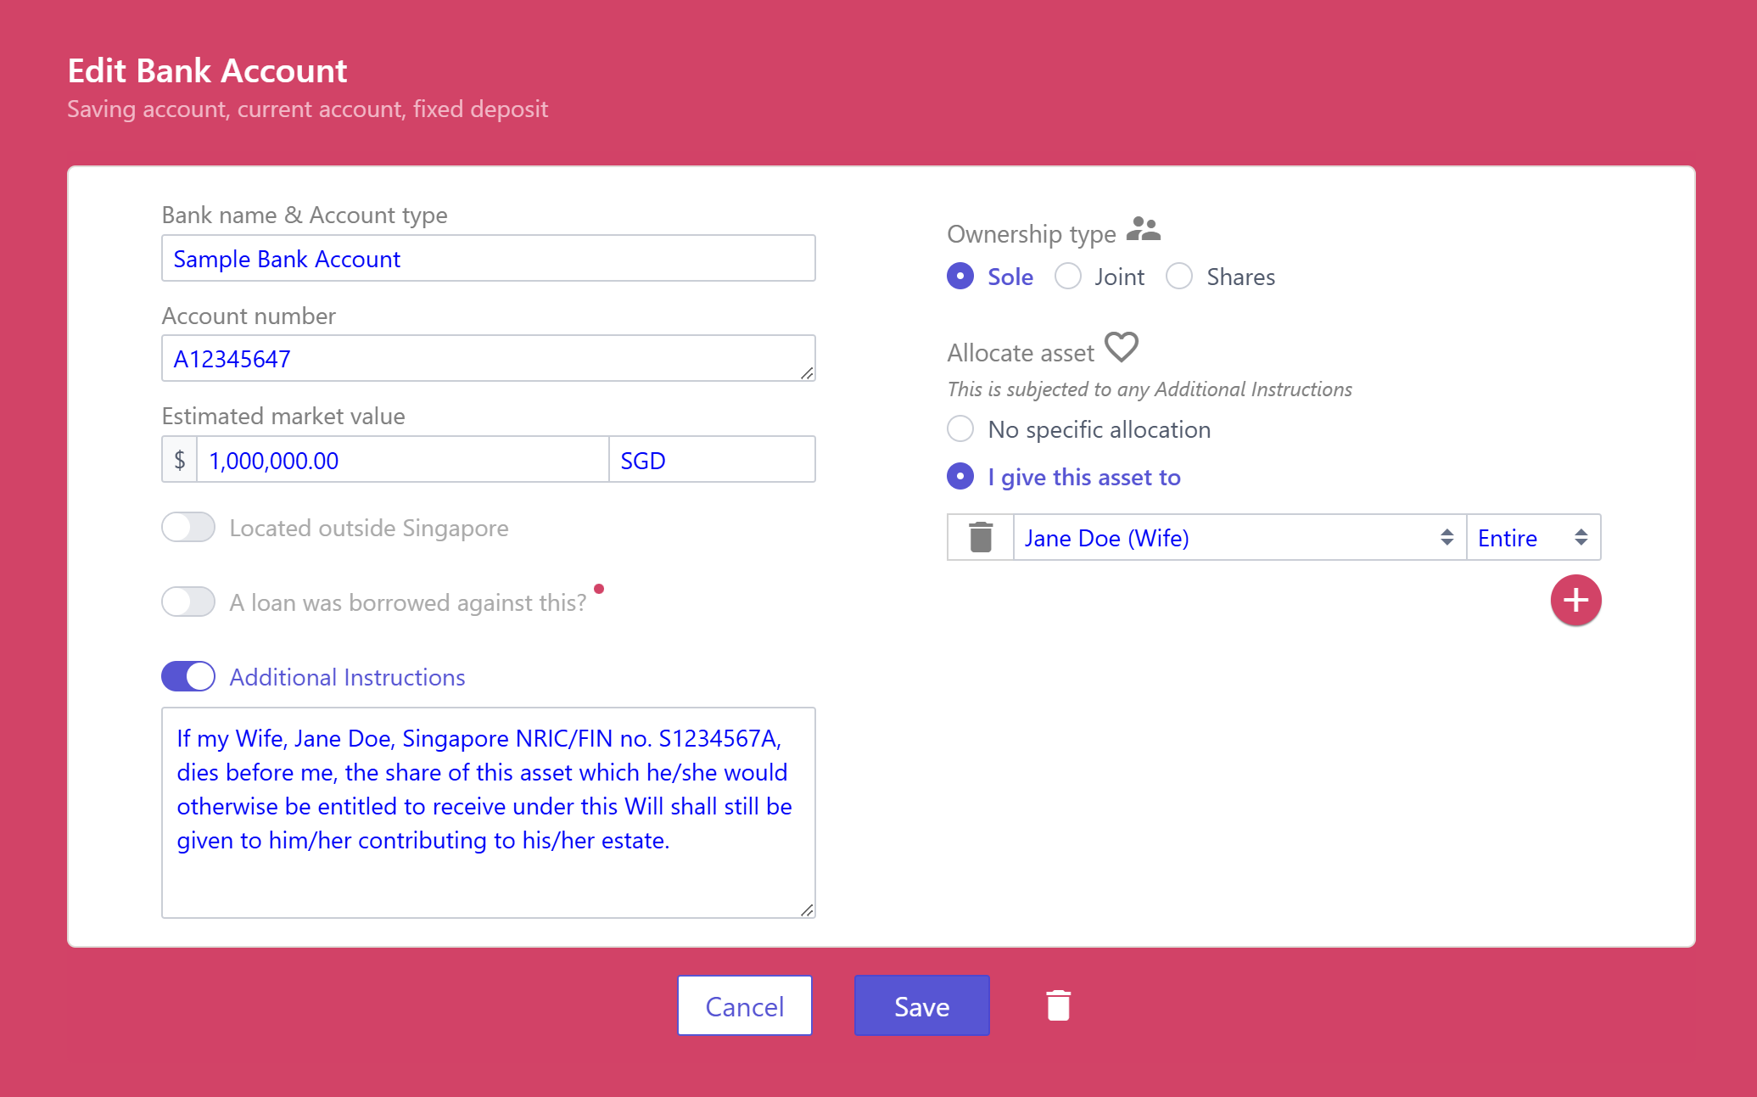Select the Shares ownership option
The width and height of the screenshot is (1757, 1097).
(1179, 277)
